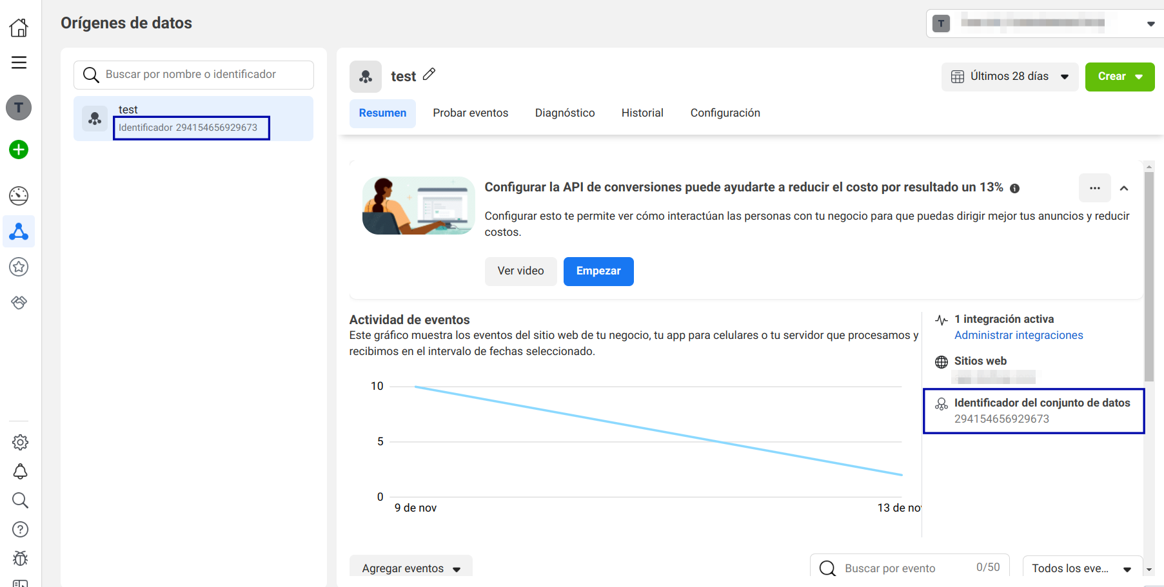Viewport: 1164px width, 587px height.
Task: Open the green Crear dropdown
Action: click(1120, 77)
